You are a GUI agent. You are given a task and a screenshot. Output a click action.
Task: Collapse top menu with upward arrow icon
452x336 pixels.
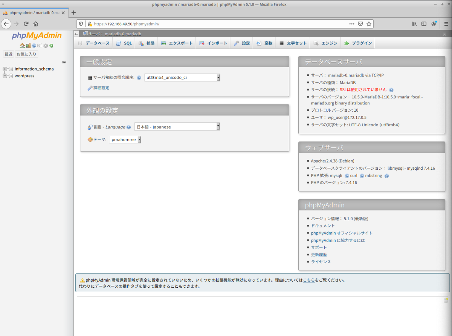coord(444,34)
